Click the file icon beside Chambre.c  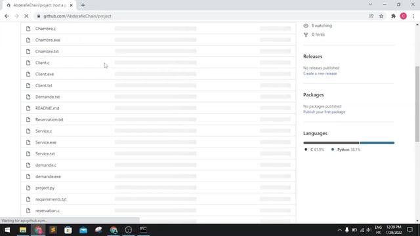(x=28, y=29)
